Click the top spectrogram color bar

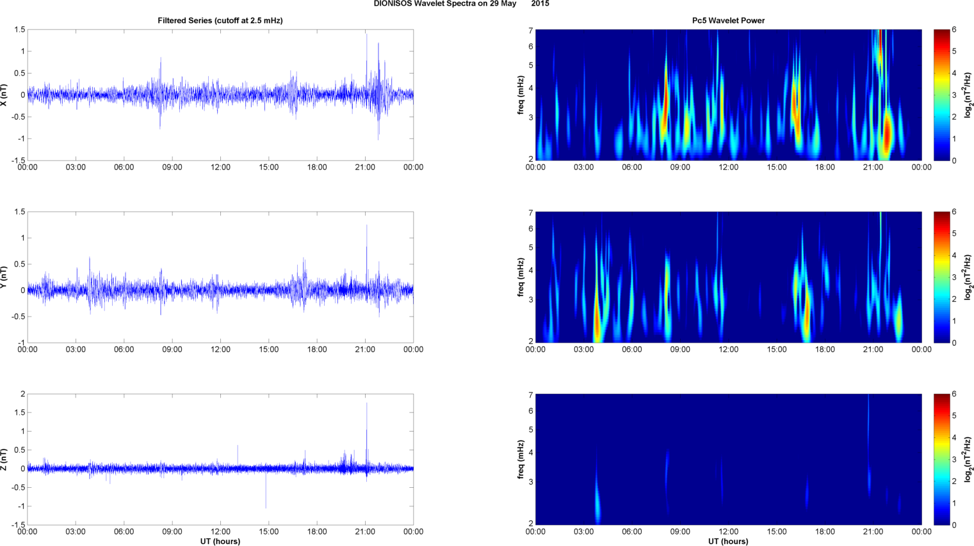pos(941,95)
